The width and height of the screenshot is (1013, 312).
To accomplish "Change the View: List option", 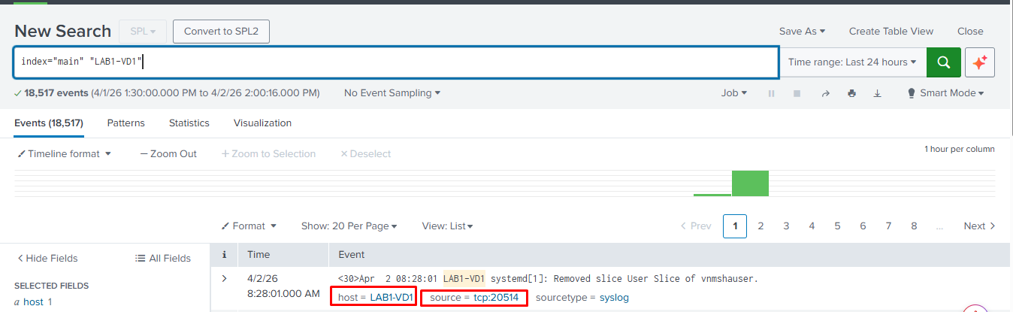I will [447, 226].
